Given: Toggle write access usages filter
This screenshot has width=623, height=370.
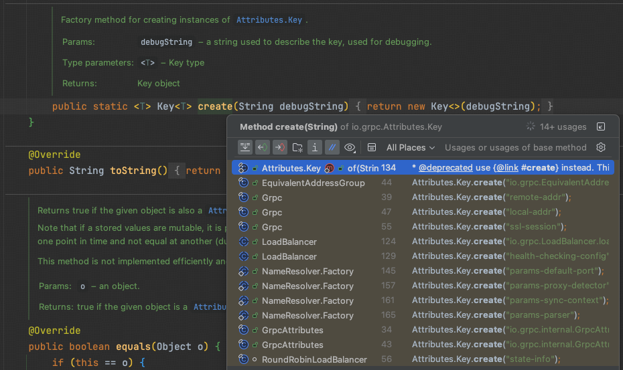Looking at the screenshot, I should tap(280, 147).
